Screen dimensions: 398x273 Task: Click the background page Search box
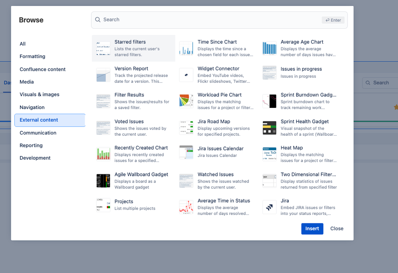[x=380, y=83]
